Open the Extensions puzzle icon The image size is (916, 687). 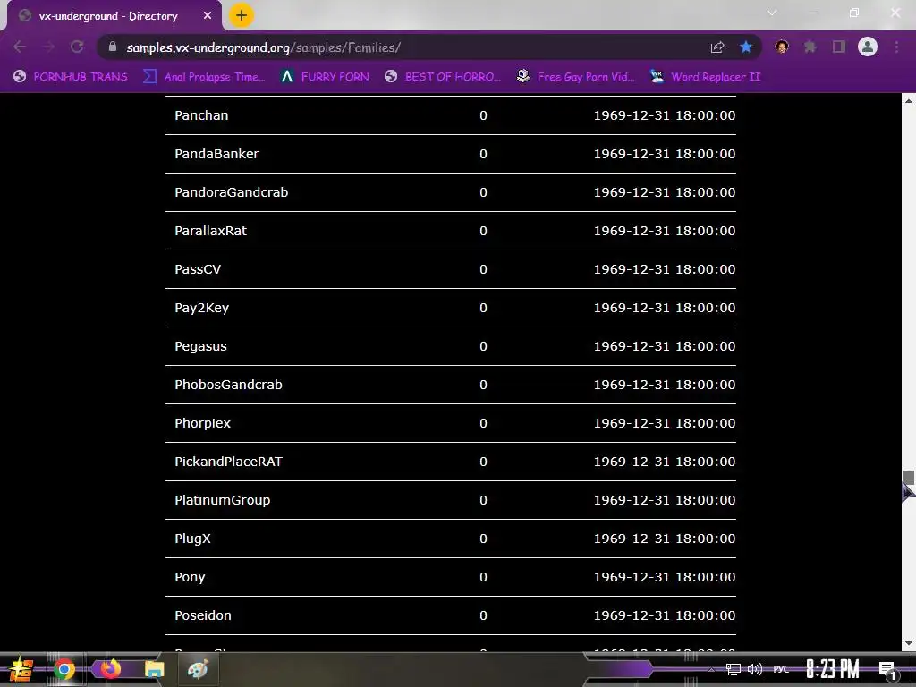coord(810,47)
